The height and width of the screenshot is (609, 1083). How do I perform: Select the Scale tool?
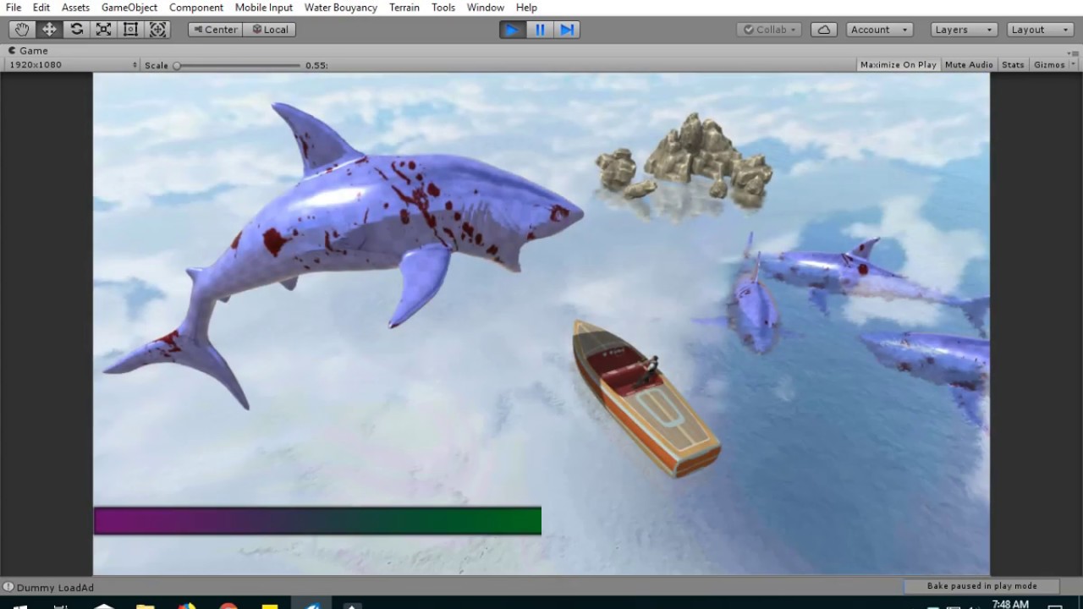[x=103, y=29]
